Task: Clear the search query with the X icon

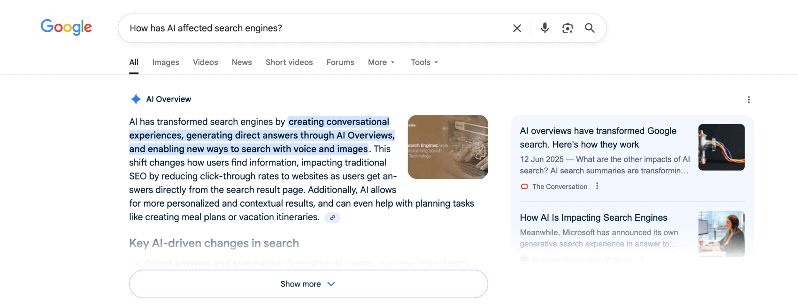Action: (x=517, y=28)
